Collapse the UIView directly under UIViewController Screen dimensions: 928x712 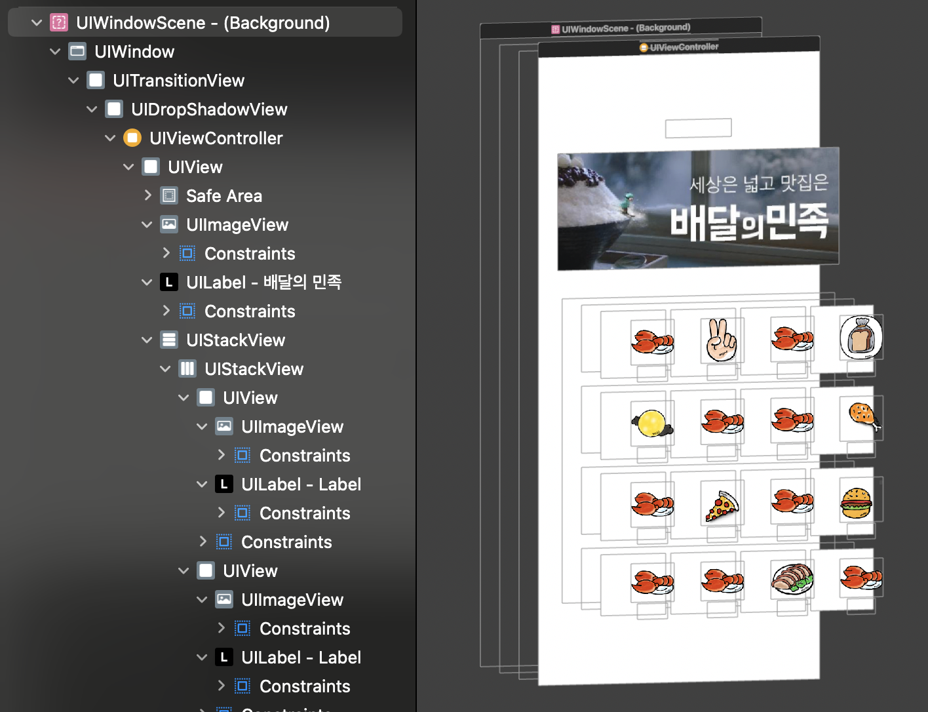pyautogui.click(x=128, y=167)
